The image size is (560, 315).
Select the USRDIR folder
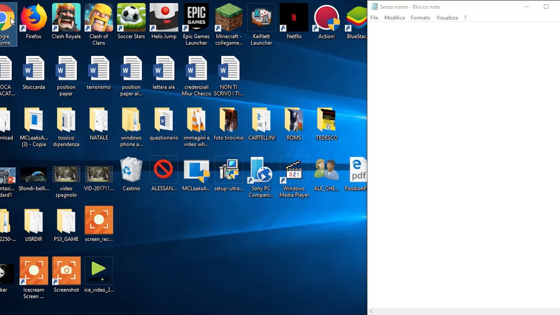tap(34, 225)
